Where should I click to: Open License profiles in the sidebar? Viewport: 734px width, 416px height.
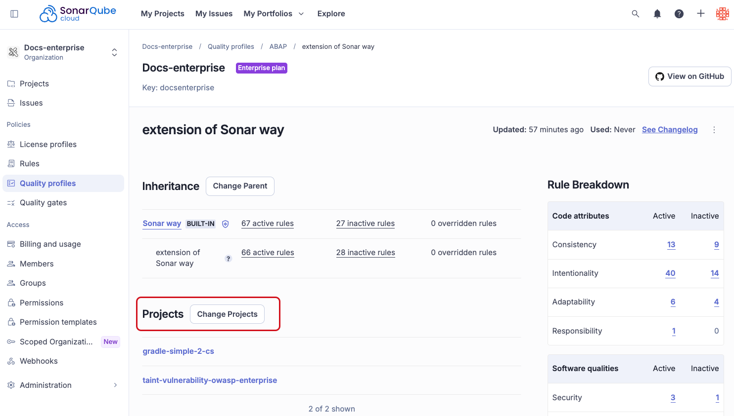point(63,145)
